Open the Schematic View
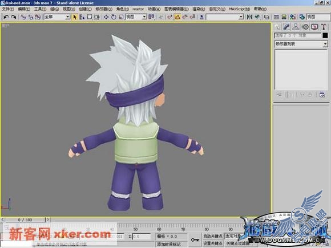Viewport: 331px width, 248px height. point(284,17)
